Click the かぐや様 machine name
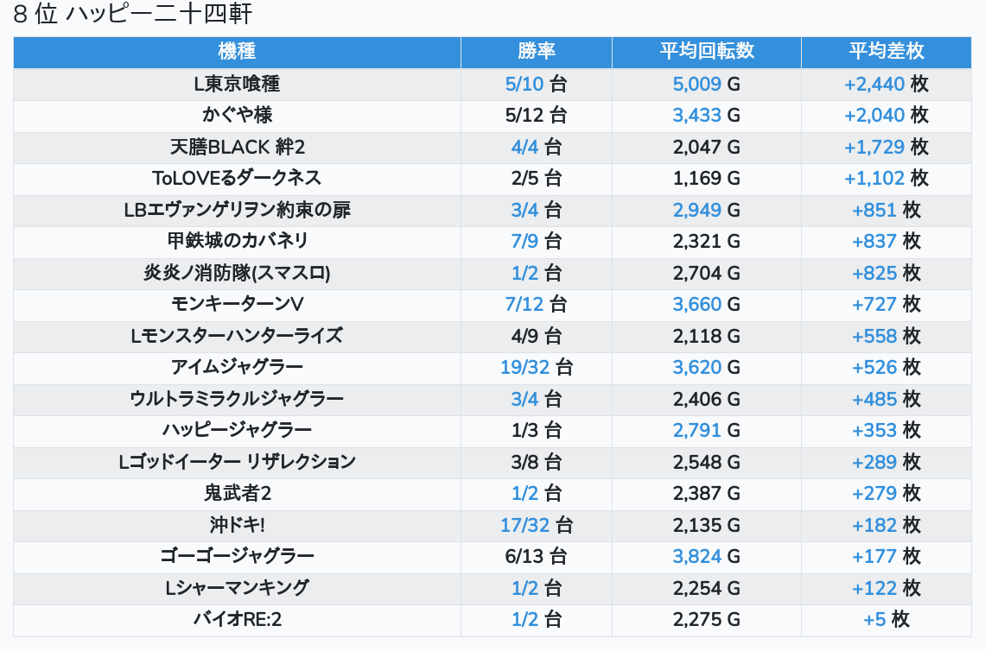This screenshot has width=985, height=651. point(237,115)
